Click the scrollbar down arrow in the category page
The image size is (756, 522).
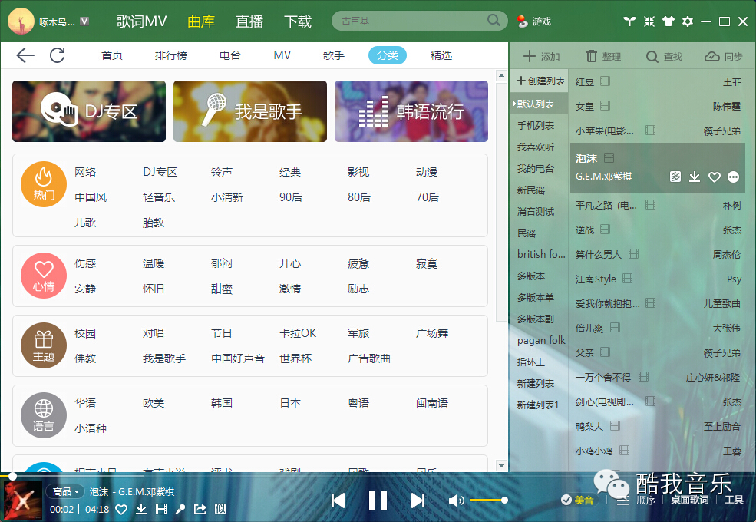501,465
